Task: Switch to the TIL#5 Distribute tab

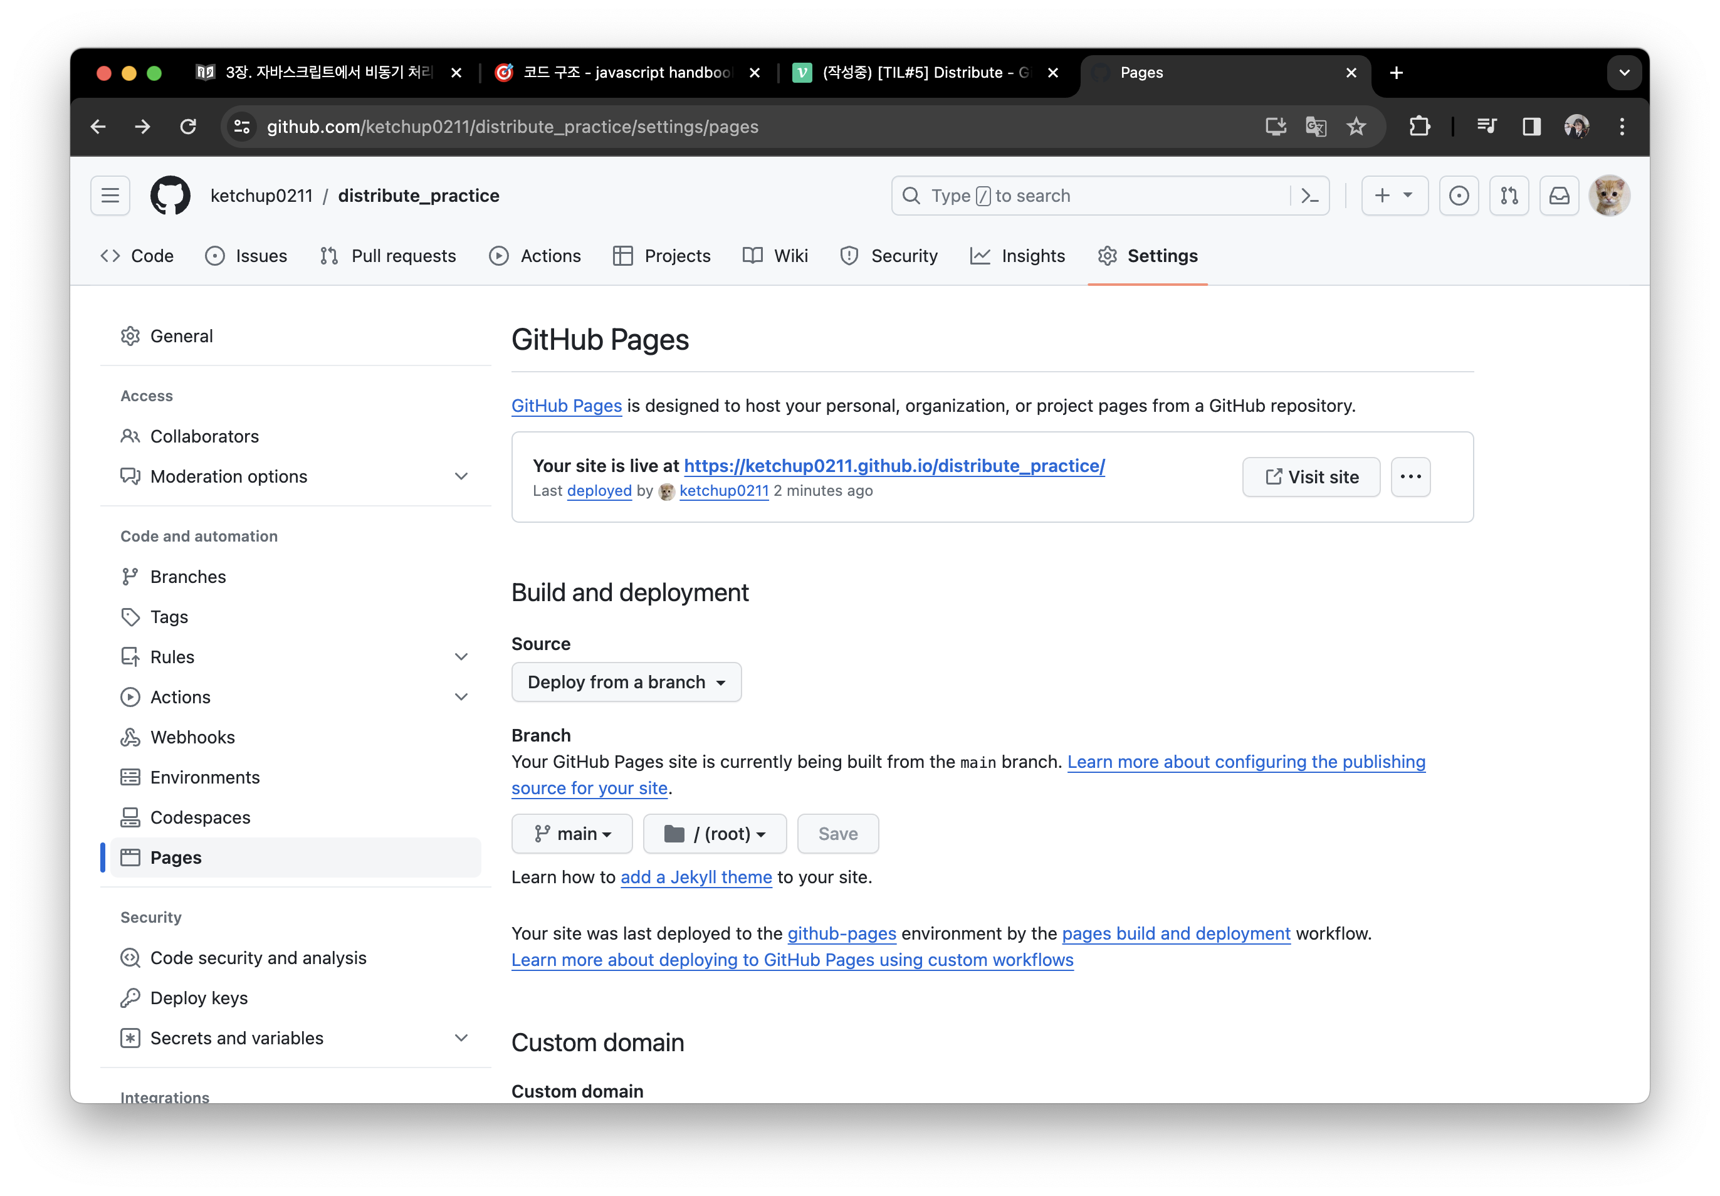Action: 926,73
